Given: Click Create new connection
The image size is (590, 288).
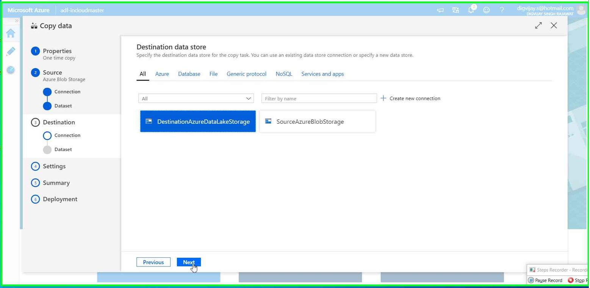Looking at the screenshot, I should point(410,98).
